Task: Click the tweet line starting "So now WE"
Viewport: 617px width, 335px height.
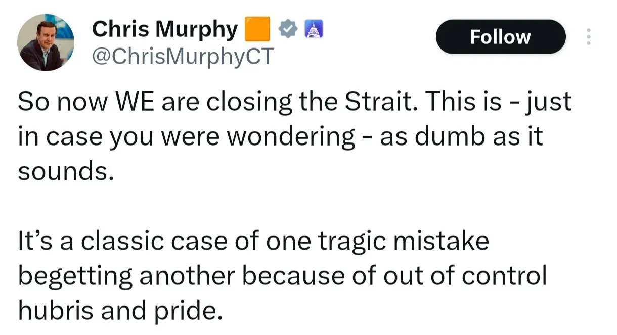Action: [x=294, y=103]
